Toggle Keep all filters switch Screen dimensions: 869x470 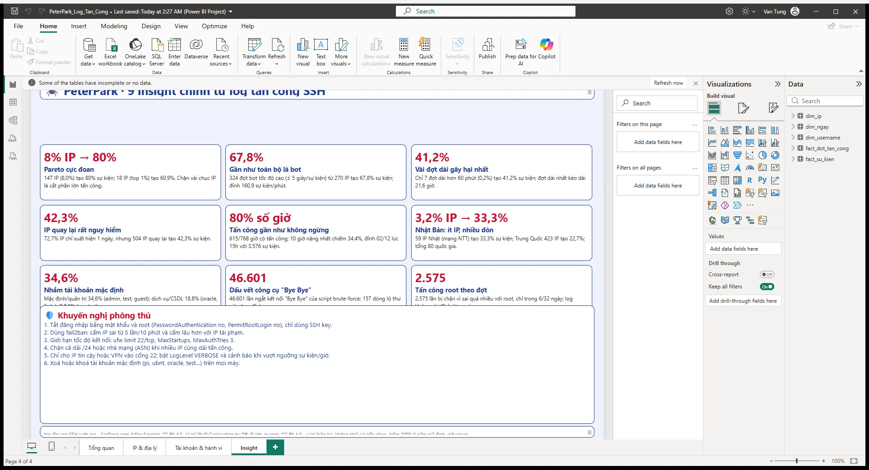[x=767, y=287]
